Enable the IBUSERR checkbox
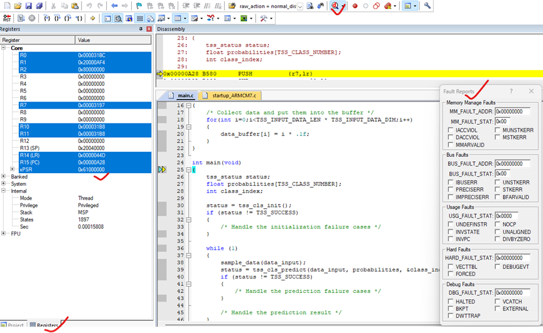Viewport: 543px width, 333px height. coord(450,182)
